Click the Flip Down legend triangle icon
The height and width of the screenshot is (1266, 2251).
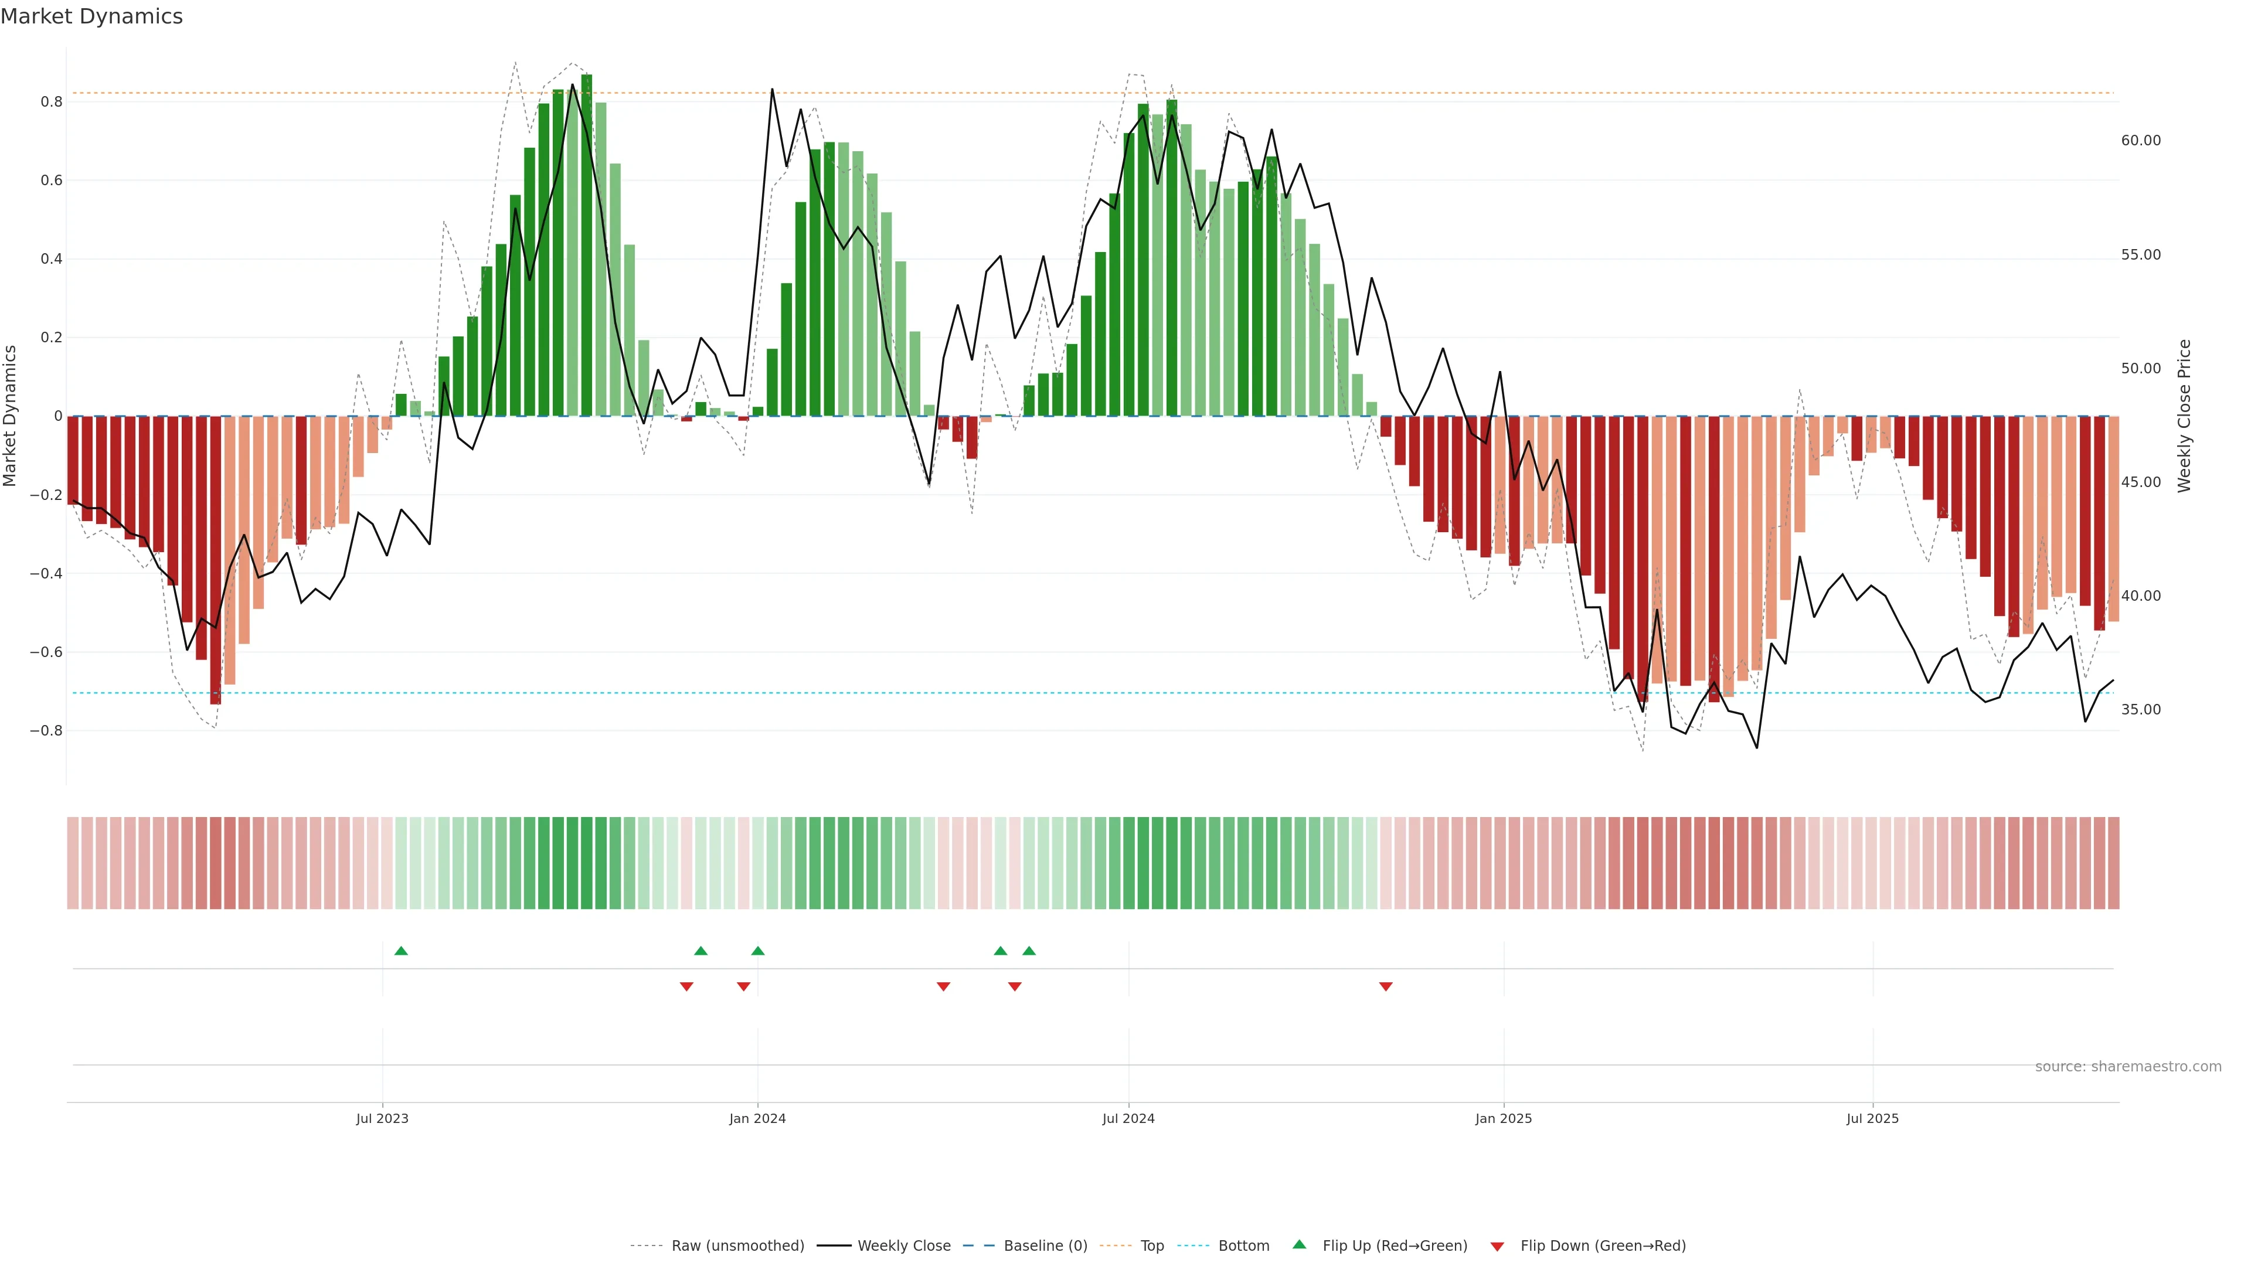(1497, 1246)
